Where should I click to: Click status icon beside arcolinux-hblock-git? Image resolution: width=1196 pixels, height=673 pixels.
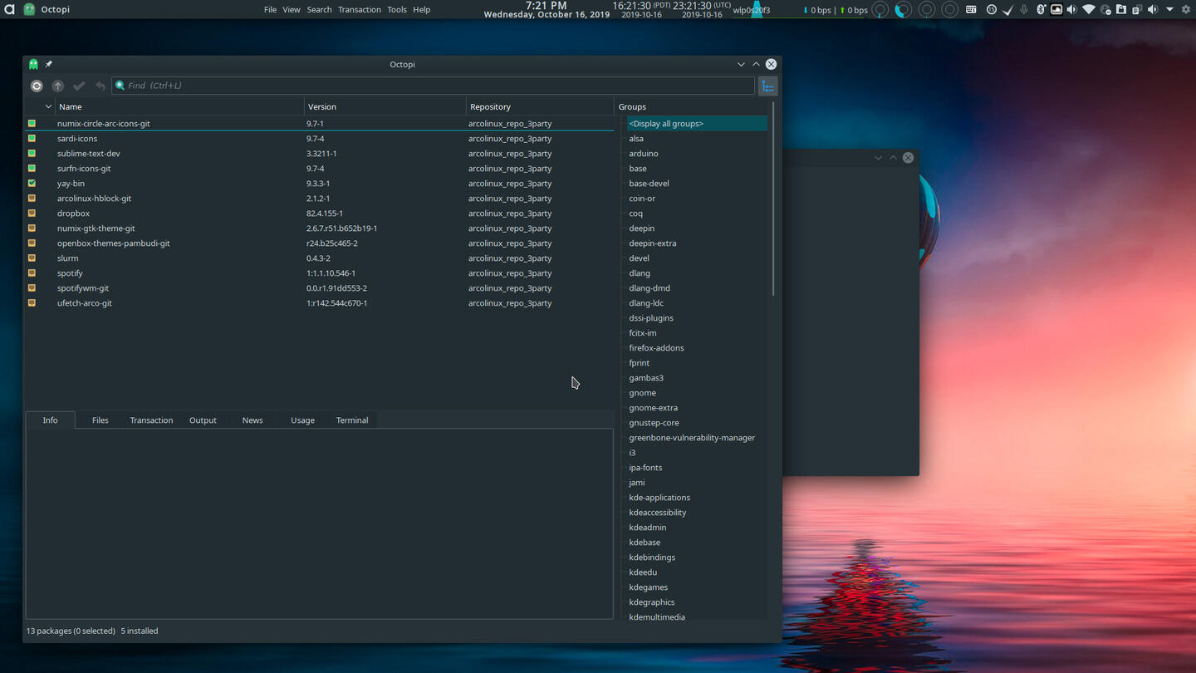32,198
